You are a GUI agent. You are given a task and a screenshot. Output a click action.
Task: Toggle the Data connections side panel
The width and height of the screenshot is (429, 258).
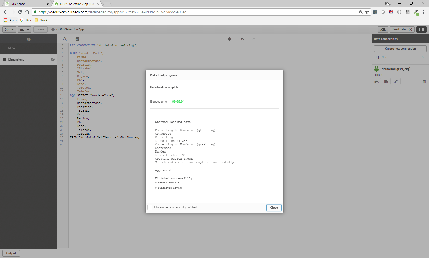point(422,30)
